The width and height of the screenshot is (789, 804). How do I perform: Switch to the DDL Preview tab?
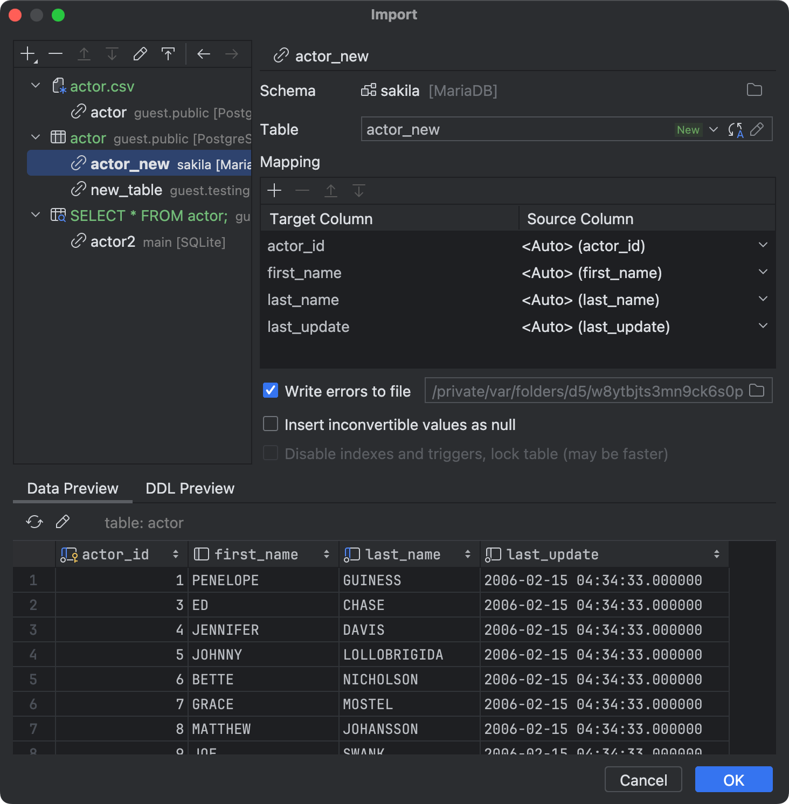tap(189, 488)
